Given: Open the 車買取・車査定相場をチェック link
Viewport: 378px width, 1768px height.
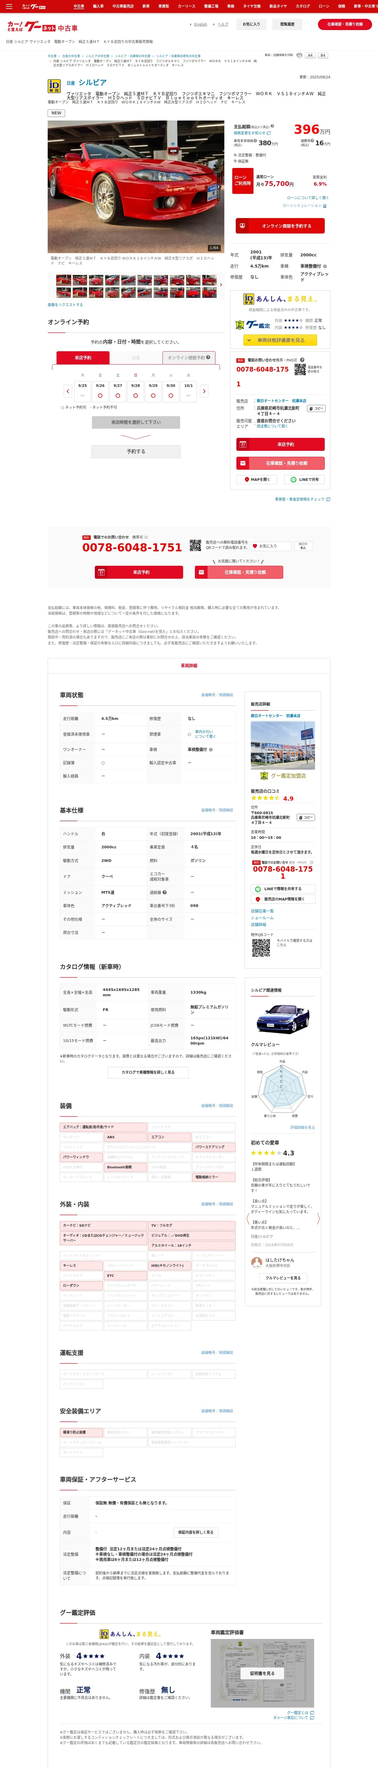Looking at the screenshot, I should click(303, 500).
